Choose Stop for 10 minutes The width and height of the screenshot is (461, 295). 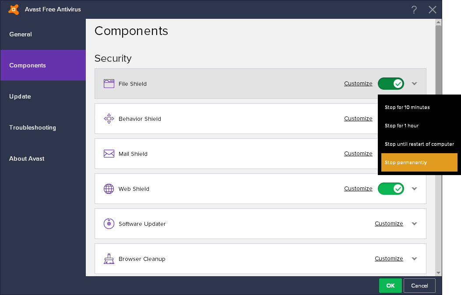click(419, 107)
